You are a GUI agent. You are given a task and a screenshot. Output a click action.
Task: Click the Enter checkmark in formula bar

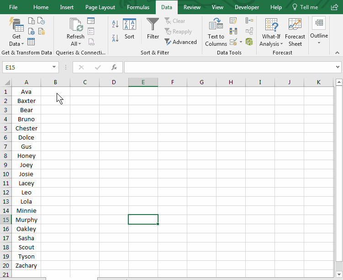pyautogui.click(x=98, y=67)
